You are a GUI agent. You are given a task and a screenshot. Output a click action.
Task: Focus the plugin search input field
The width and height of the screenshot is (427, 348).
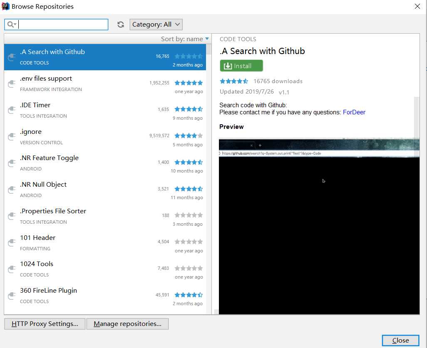56,25
